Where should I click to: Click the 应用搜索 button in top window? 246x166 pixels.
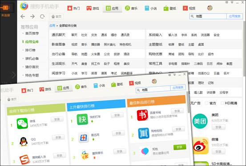pyautogui.click(x=234, y=16)
